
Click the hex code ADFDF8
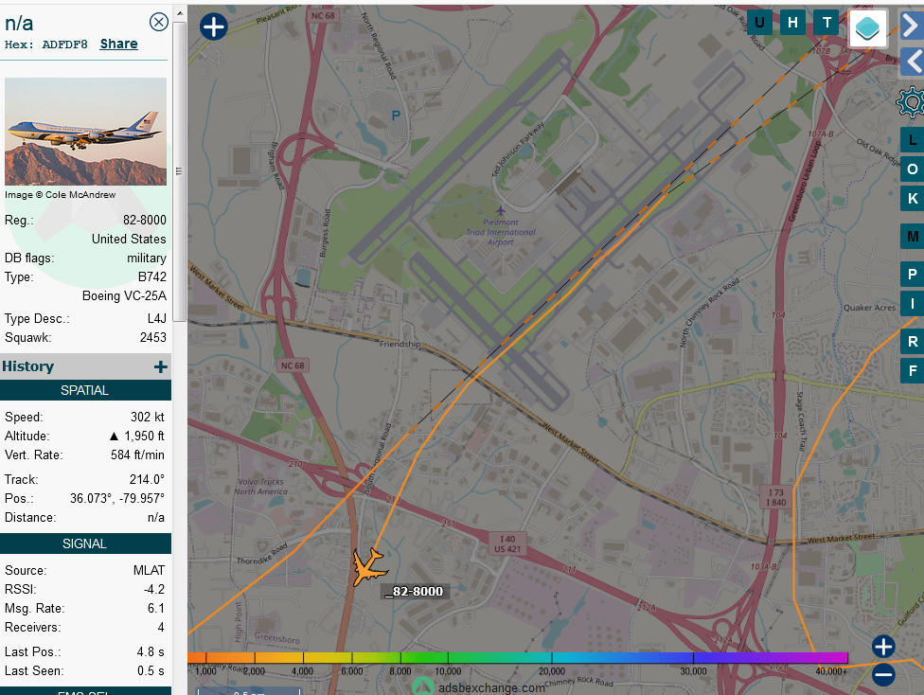click(64, 45)
